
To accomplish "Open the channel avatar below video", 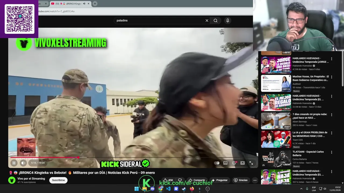I will [12, 180].
